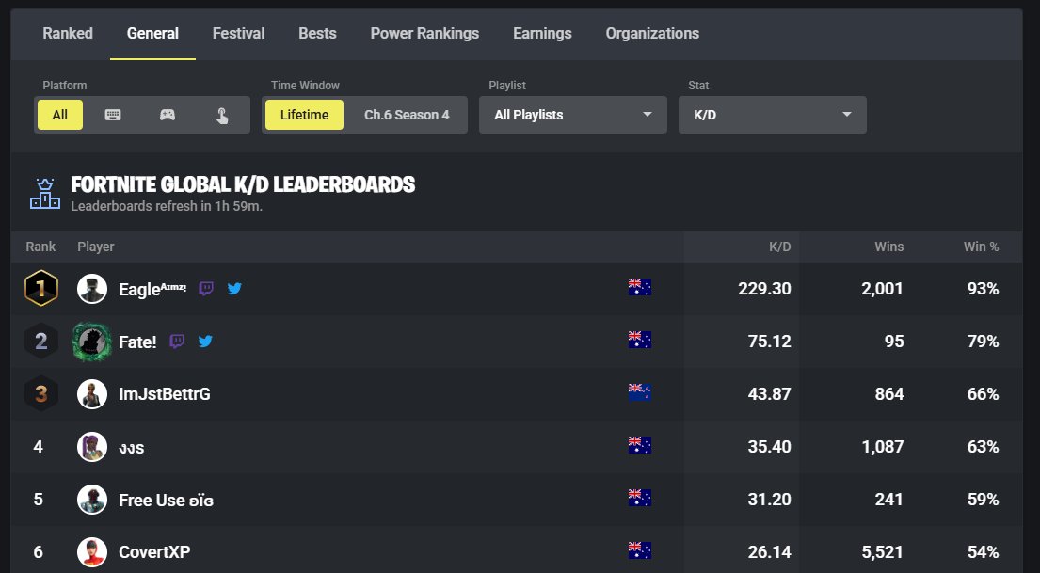Switch to the Ranked tab
1040x573 pixels.
[x=68, y=33]
